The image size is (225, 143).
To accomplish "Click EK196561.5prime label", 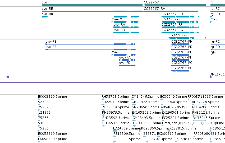I will click(176, 113).
